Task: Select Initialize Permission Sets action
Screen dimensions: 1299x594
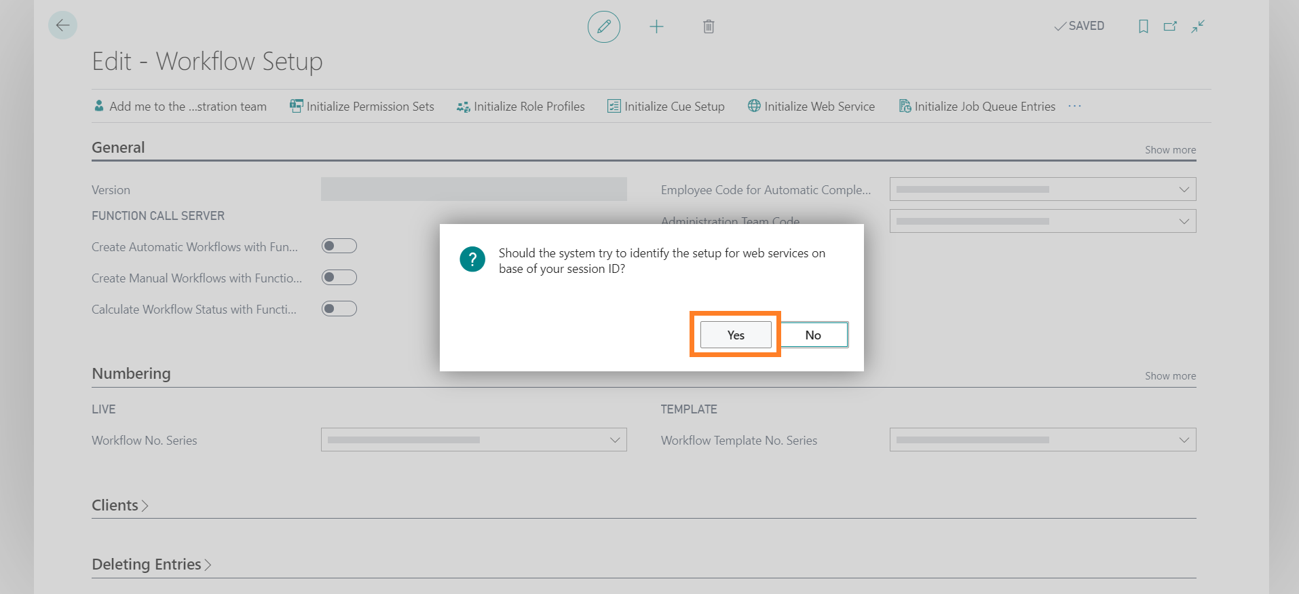Action: 362,107
